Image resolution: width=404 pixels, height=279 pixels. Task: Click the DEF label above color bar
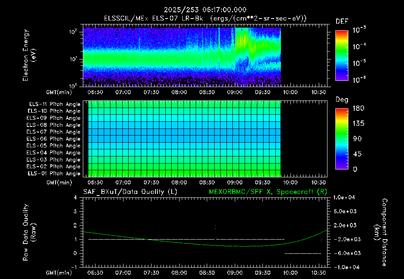pyautogui.click(x=342, y=22)
